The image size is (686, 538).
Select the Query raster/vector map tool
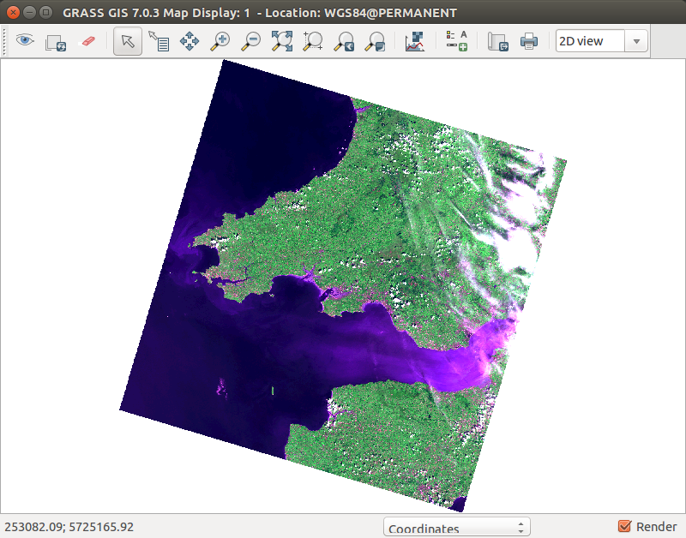(x=159, y=41)
